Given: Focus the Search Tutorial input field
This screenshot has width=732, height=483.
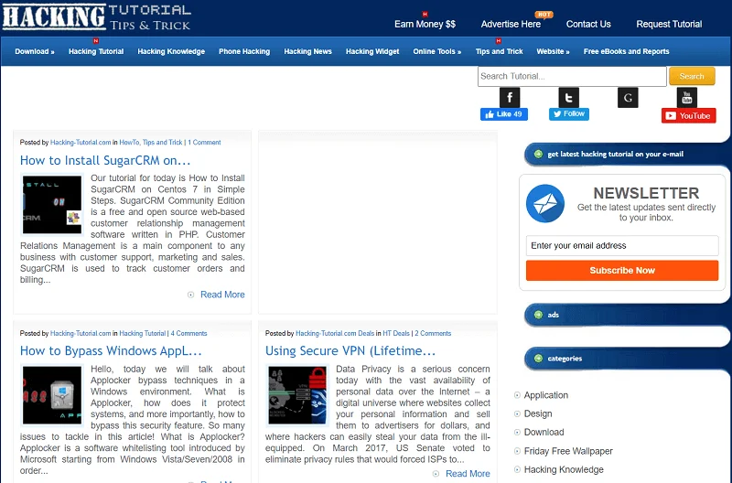Looking at the screenshot, I should tap(572, 76).
